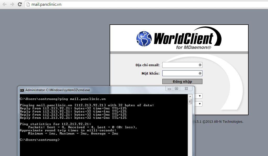Focus the Địa chỉ email input field
268x156 pixels.
click(182, 65)
